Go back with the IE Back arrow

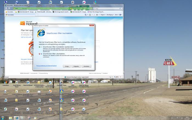pyautogui.click(x=6, y=8)
